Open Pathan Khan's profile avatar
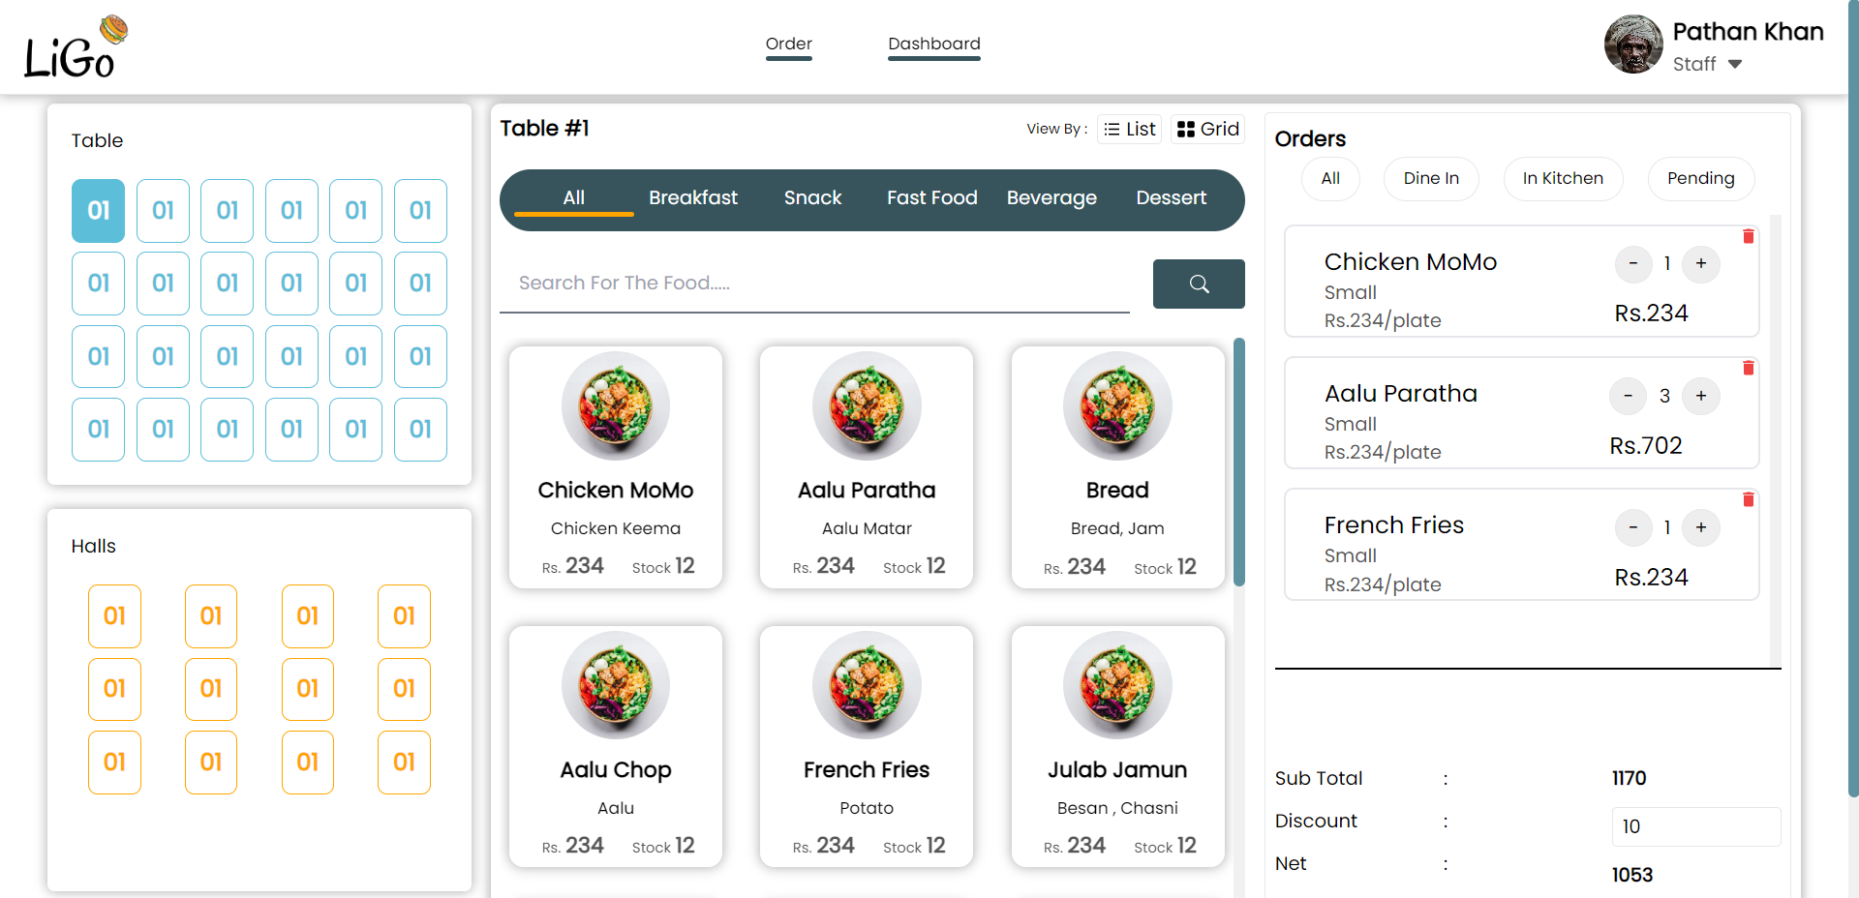1859x898 pixels. tap(1632, 45)
